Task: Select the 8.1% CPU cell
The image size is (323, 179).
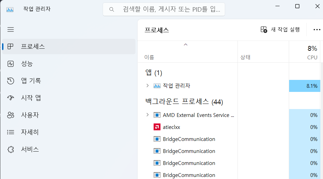Action: pos(305,86)
